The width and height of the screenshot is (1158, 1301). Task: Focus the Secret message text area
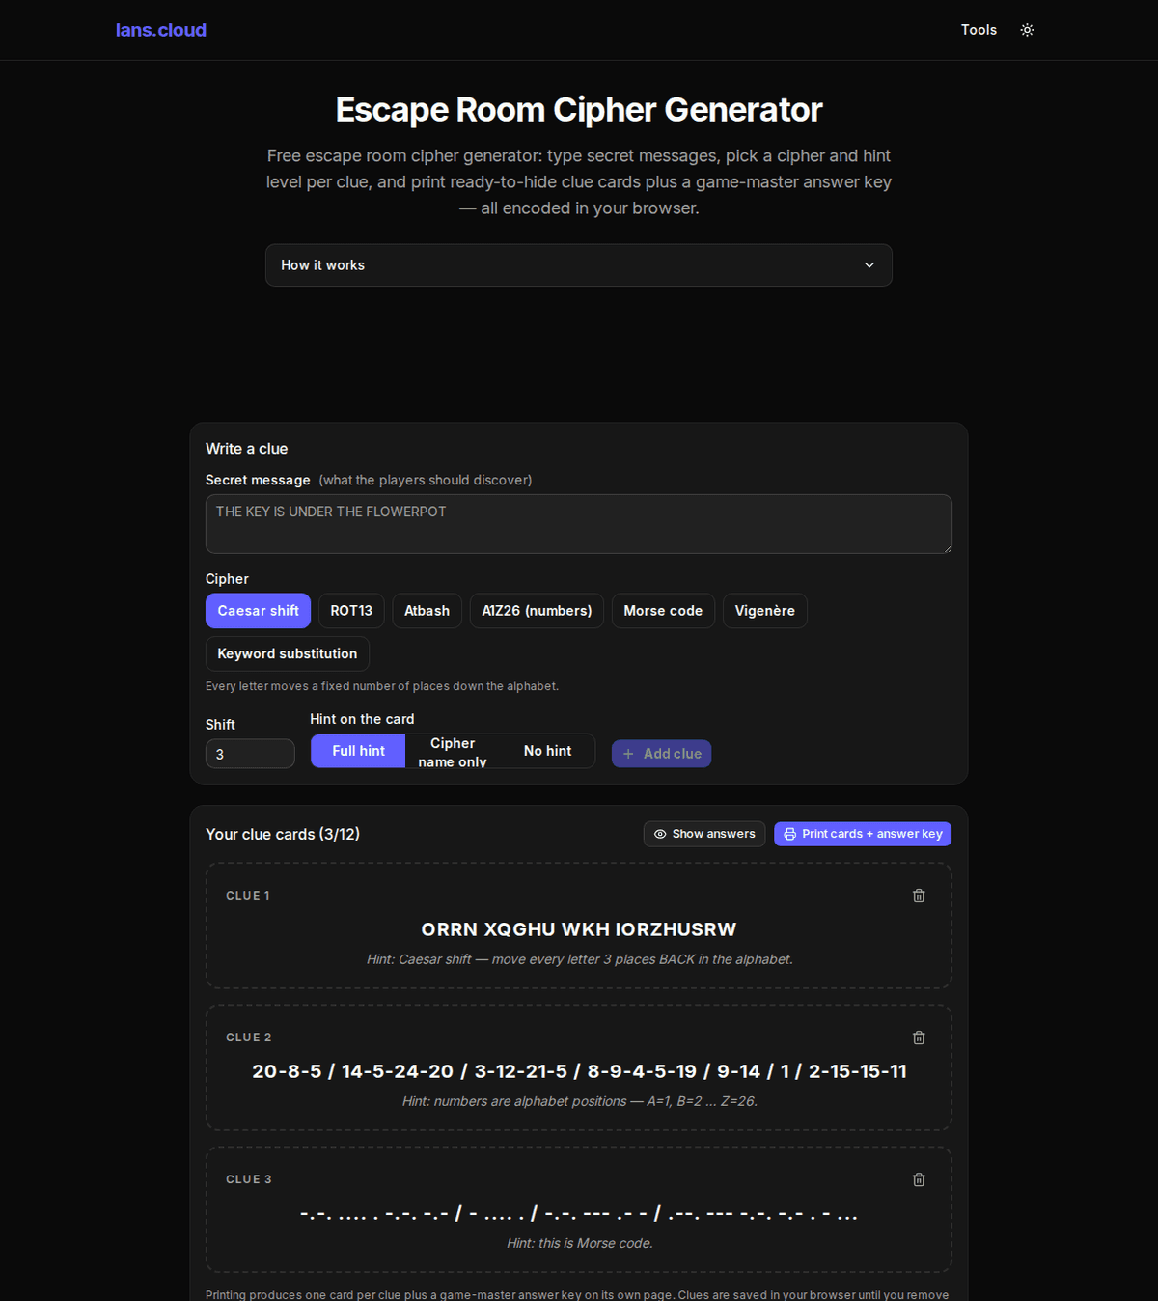[579, 524]
